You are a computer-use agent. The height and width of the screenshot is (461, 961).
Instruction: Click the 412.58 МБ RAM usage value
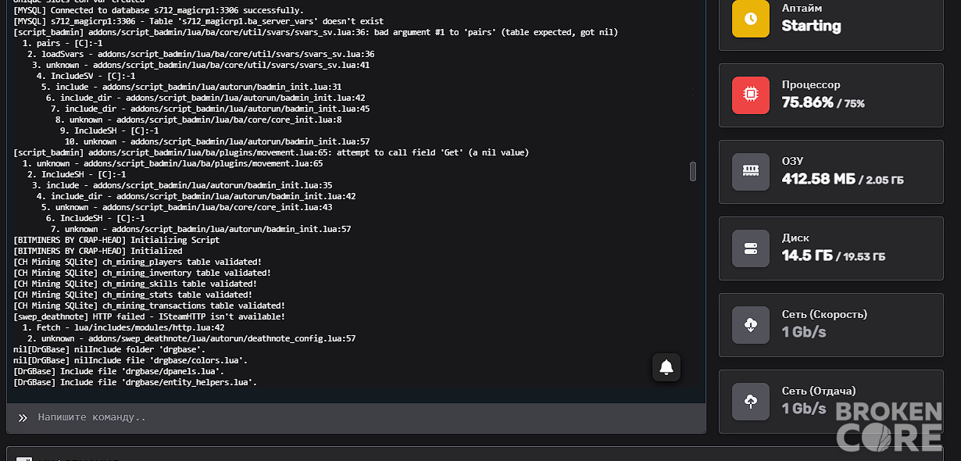tap(818, 179)
